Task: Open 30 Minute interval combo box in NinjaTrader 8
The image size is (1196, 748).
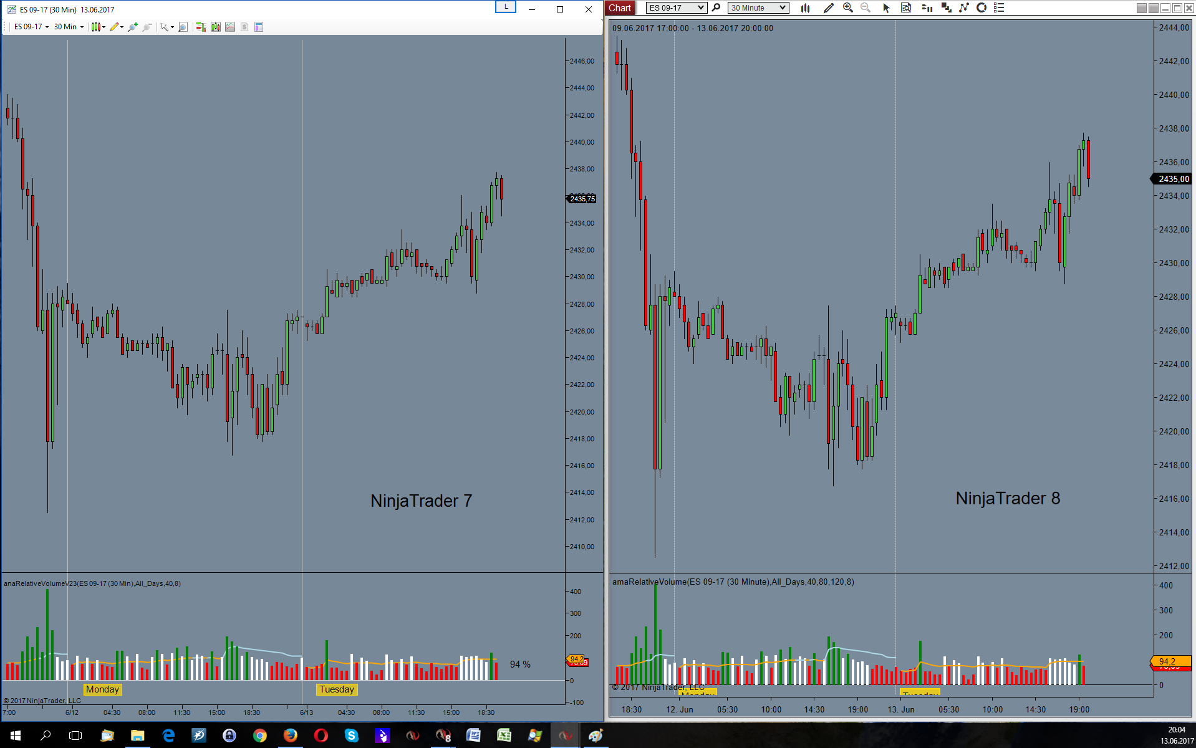Action: 758,8
